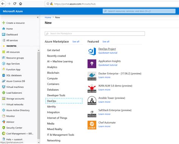The width and height of the screenshot is (179, 144).
Task: Click the Cost Management icon
Action: tap(4, 133)
